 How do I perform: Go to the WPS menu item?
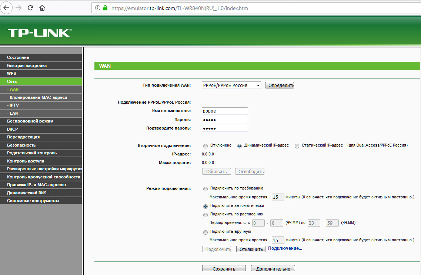pos(41,73)
